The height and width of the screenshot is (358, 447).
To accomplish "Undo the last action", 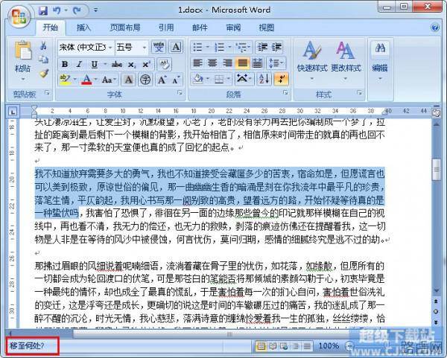I will [x=57, y=10].
